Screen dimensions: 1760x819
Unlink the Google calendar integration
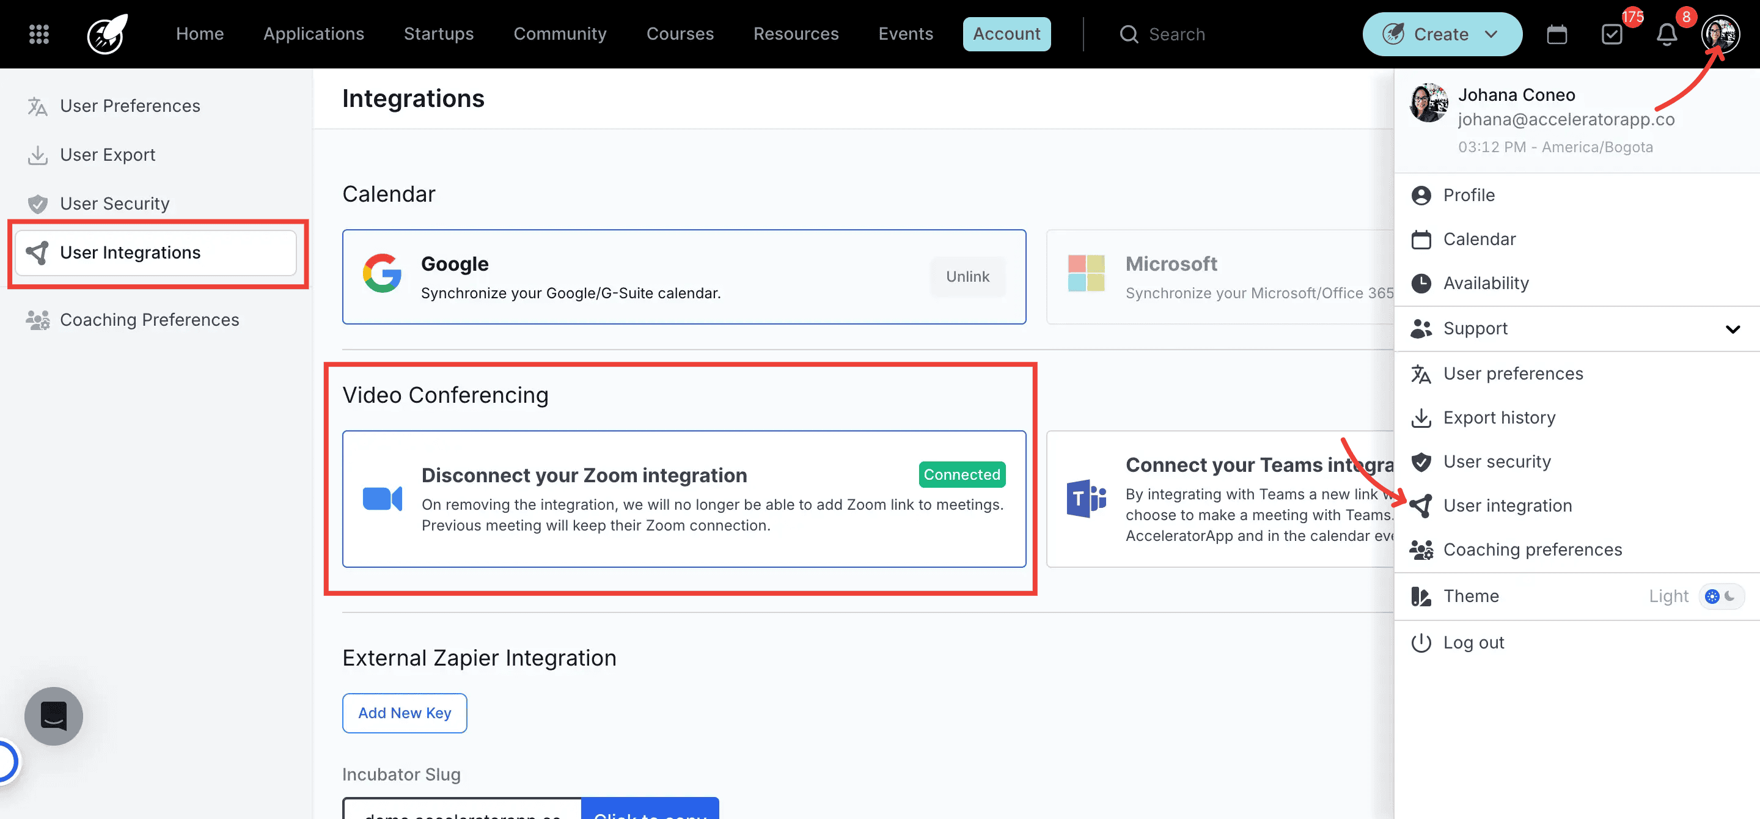click(967, 277)
